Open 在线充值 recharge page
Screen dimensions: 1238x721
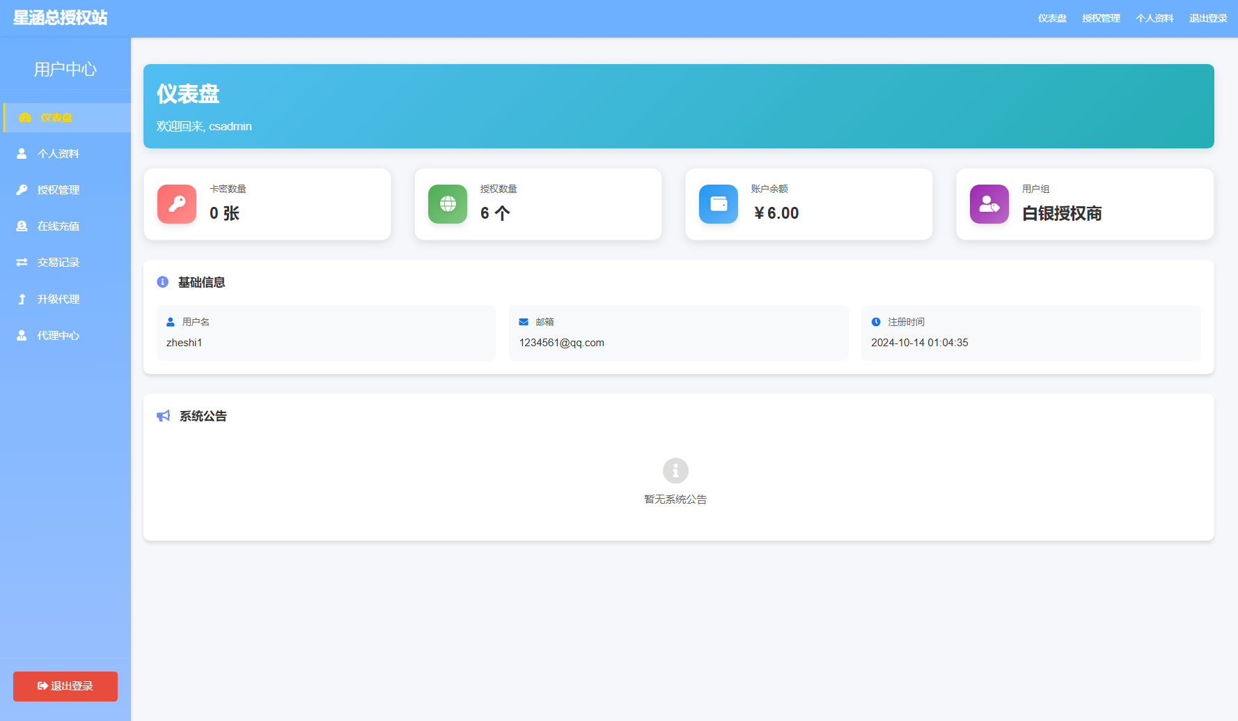tap(58, 226)
